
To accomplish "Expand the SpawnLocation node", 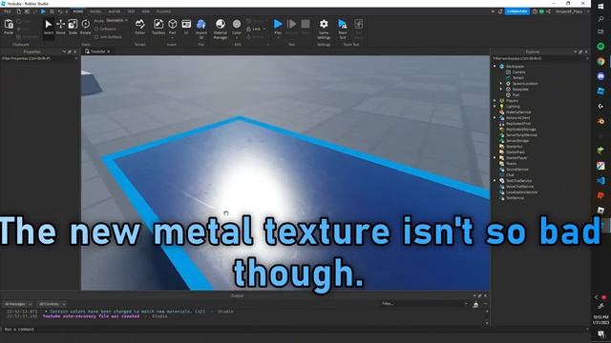I will tap(501, 84).
